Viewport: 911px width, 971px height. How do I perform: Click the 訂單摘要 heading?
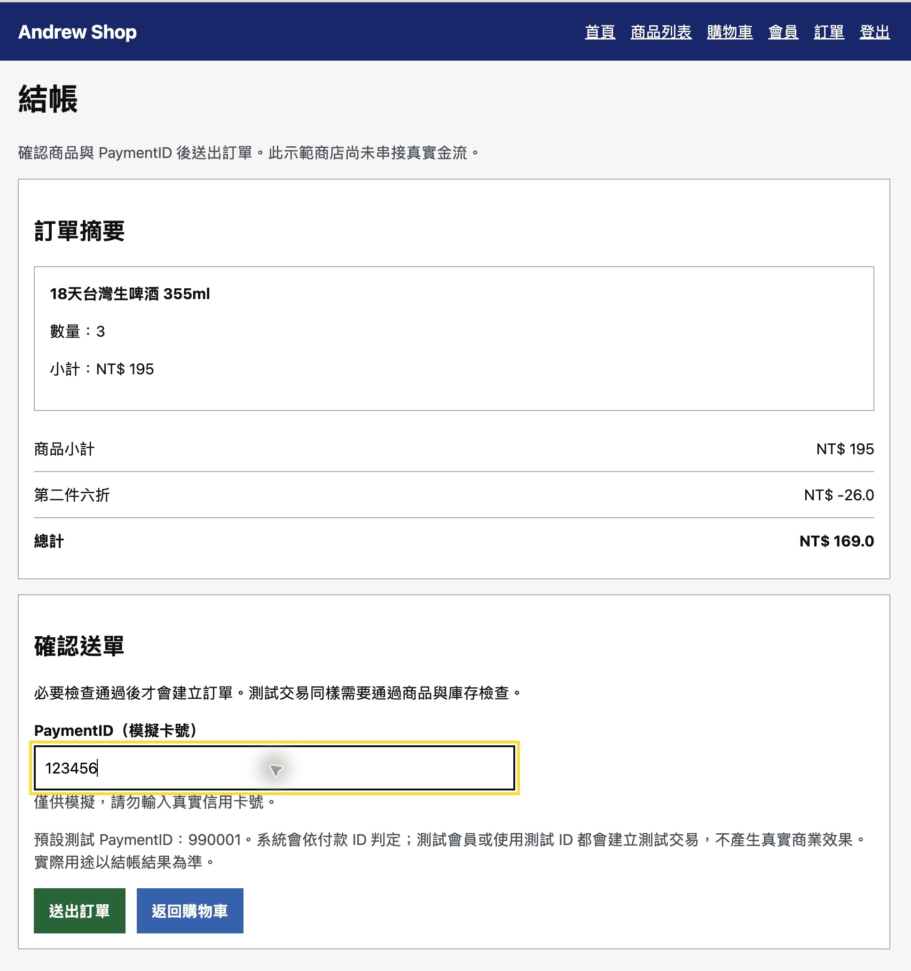(x=79, y=230)
